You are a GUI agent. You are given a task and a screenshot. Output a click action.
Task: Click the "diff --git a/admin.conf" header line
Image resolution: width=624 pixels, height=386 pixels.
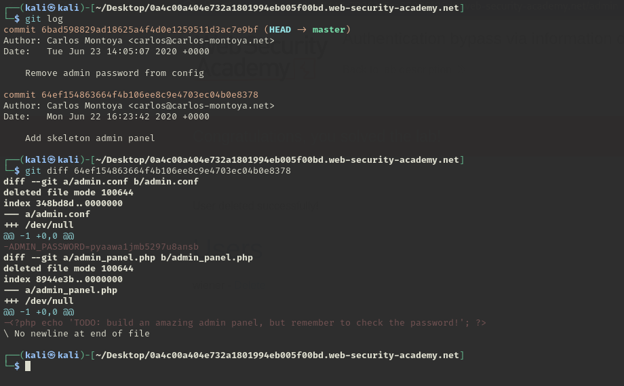[100, 182]
